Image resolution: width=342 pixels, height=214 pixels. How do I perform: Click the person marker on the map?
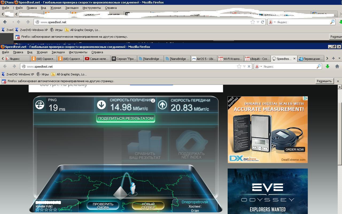click(x=133, y=189)
